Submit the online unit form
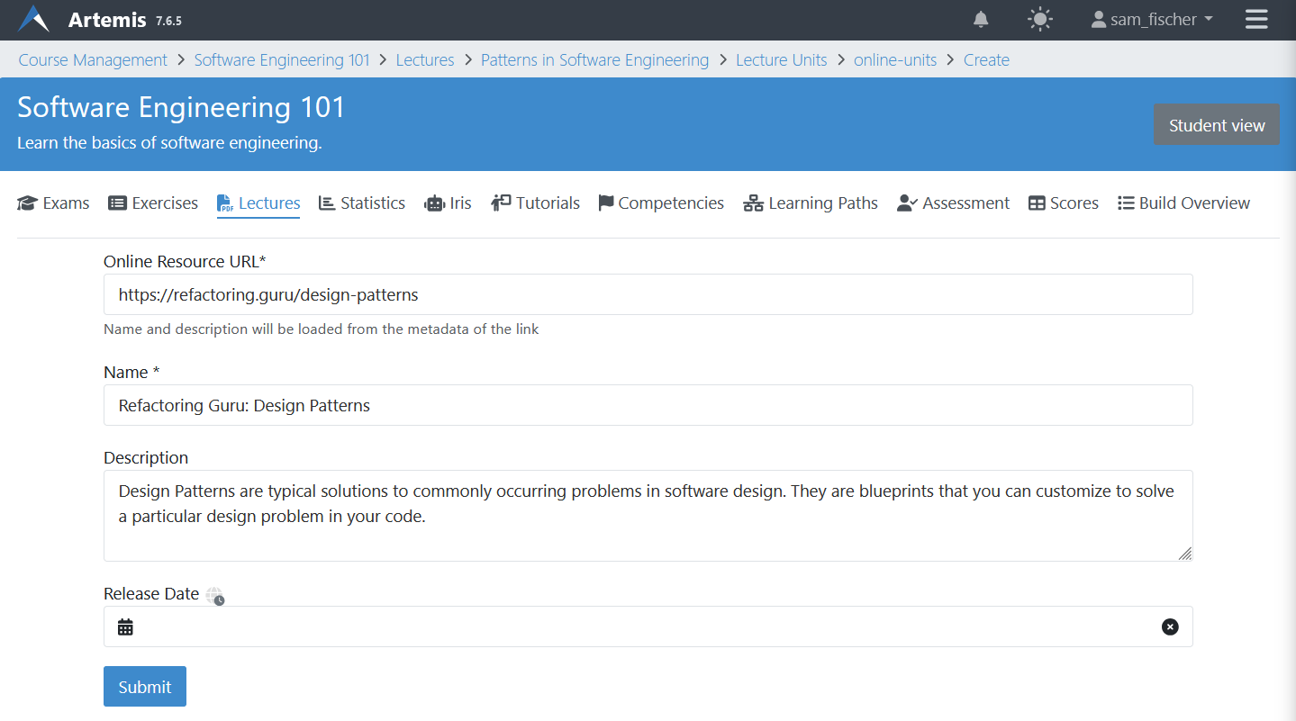1296x721 pixels. [144, 686]
